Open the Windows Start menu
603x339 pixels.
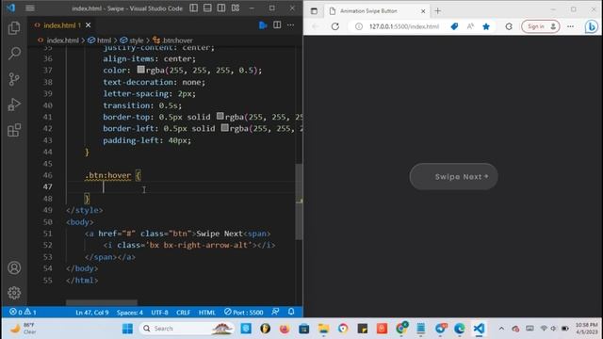coord(127,329)
